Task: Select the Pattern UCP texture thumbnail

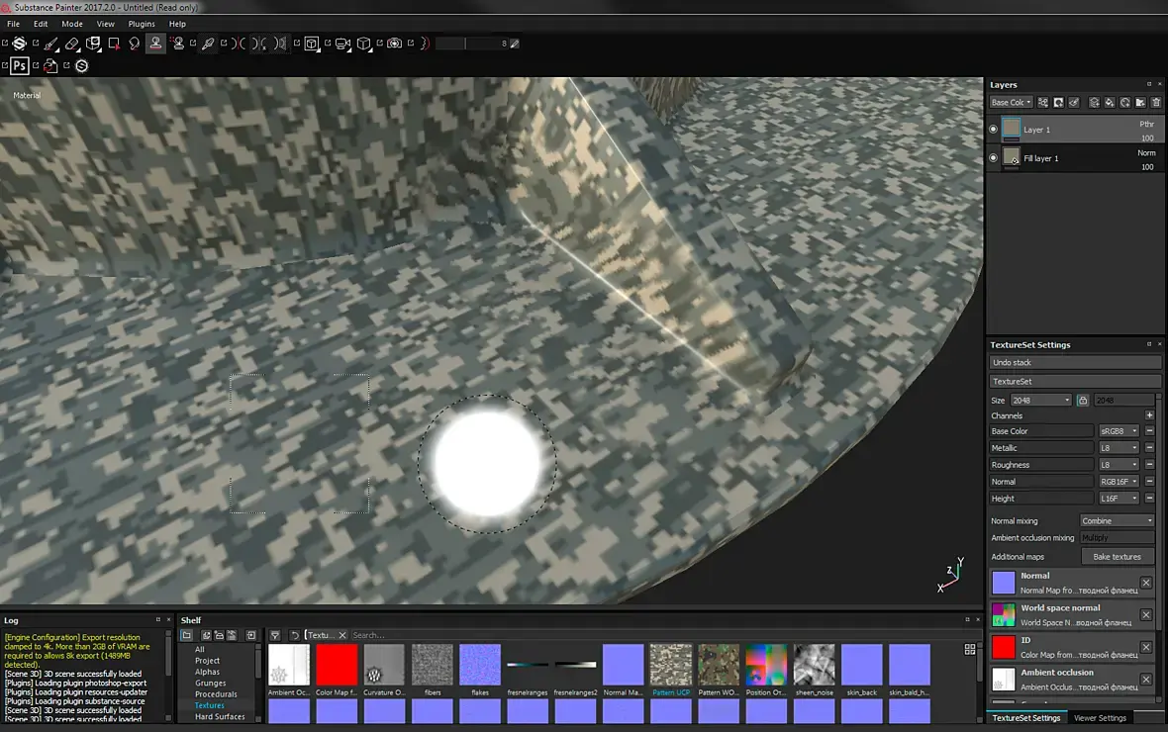Action: [x=670, y=664]
